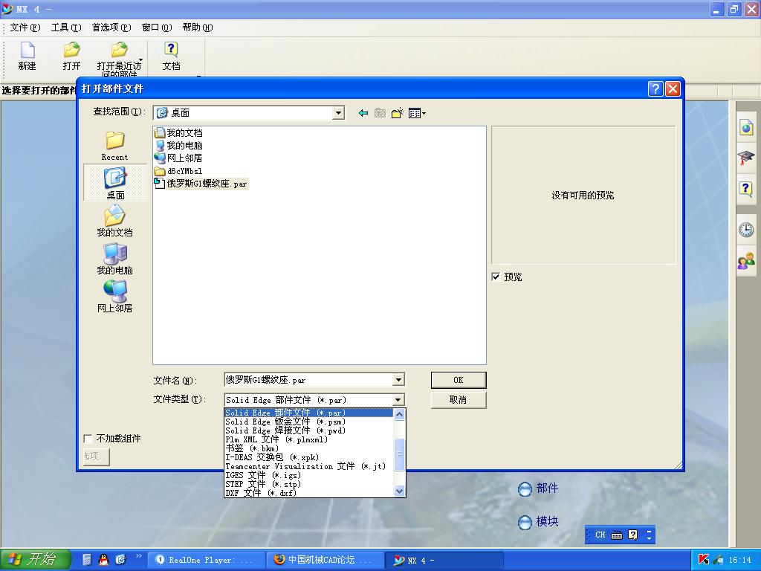Image resolution: width=761 pixels, height=571 pixels.
Task: Select 我的电脑 in the places sidebar
Action: tap(115, 258)
